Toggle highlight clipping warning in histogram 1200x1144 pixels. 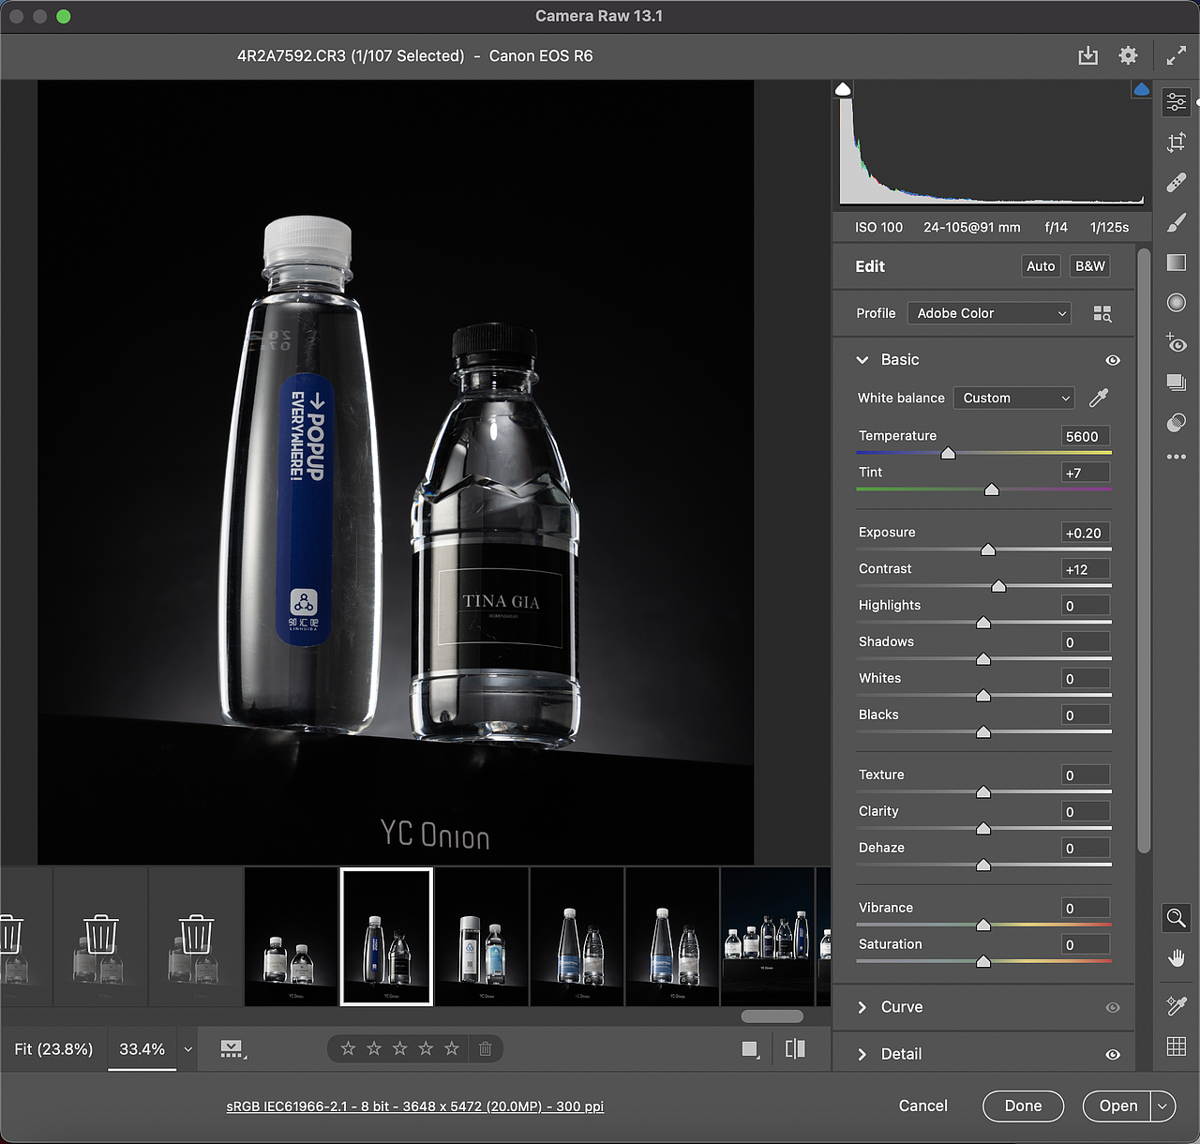pyautogui.click(x=1141, y=89)
